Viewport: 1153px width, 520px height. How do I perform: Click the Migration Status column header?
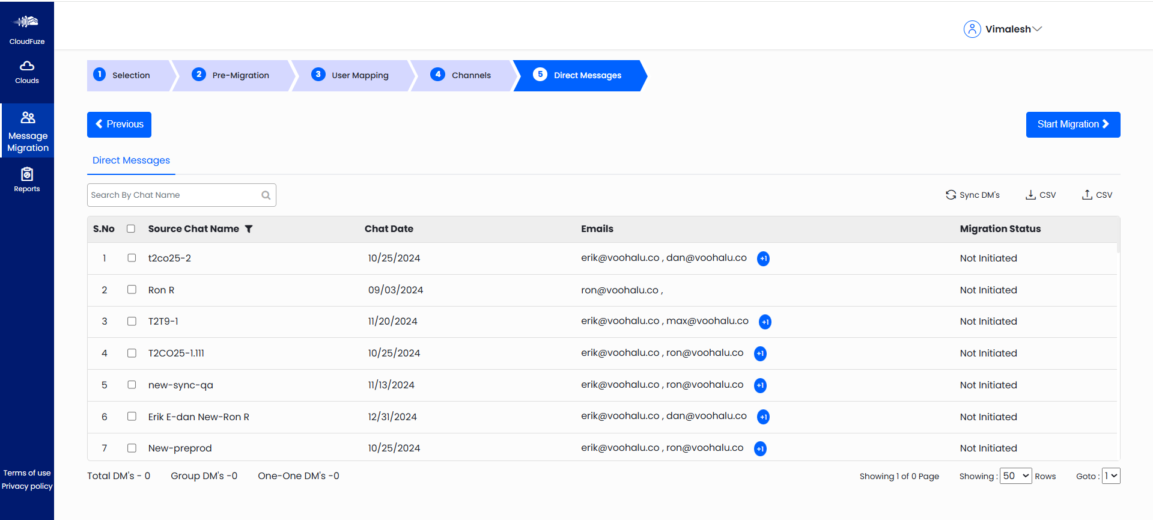(1000, 229)
